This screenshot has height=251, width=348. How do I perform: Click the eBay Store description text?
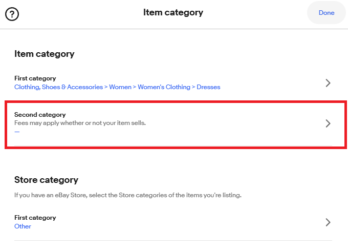click(x=127, y=195)
